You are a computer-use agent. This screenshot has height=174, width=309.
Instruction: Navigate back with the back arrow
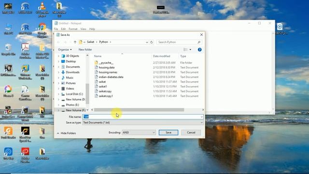point(58,42)
